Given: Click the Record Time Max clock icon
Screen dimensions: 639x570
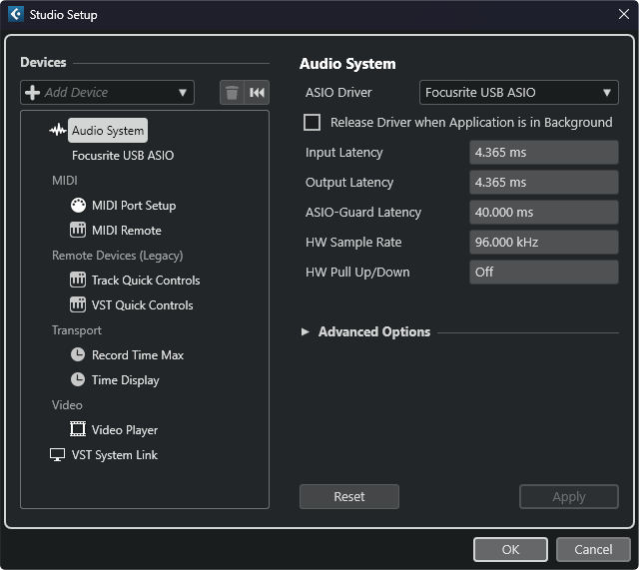Looking at the screenshot, I should [78, 354].
